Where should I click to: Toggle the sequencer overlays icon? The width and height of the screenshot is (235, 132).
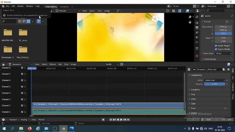tap(228, 64)
